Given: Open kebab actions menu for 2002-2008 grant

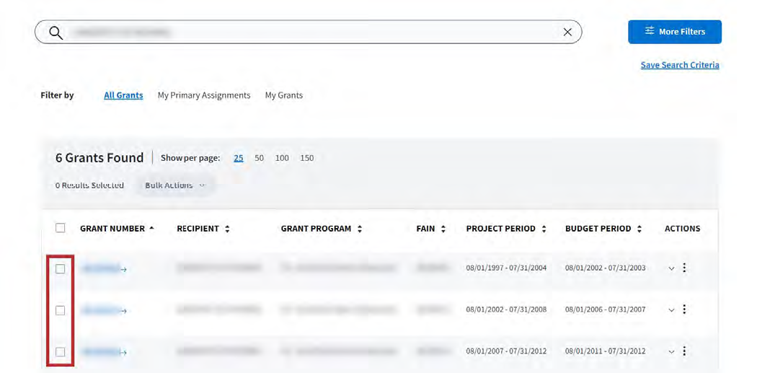Looking at the screenshot, I should [684, 310].
